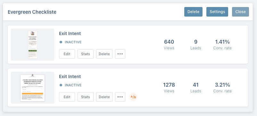Viewport: 257px width, 116px height.
Task: Delete the second Exit Intent popup
Action: [104, 97]
